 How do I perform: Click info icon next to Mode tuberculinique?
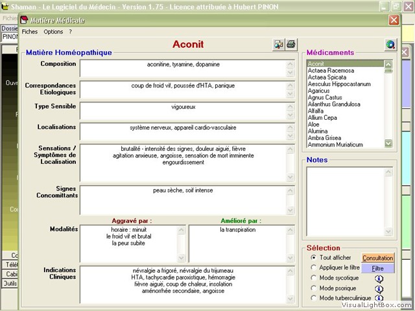click(379, 298)
